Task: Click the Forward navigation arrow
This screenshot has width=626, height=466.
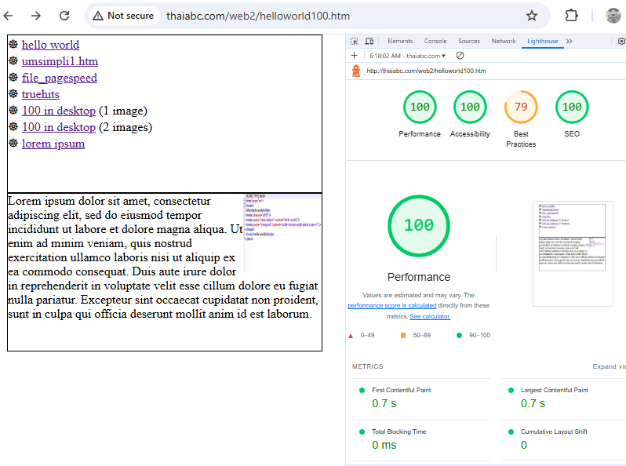Action: (37, 16)
